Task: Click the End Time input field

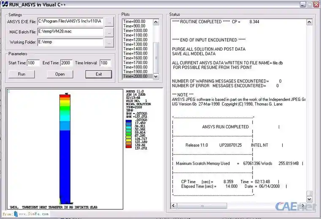Action: coord(66,63)
